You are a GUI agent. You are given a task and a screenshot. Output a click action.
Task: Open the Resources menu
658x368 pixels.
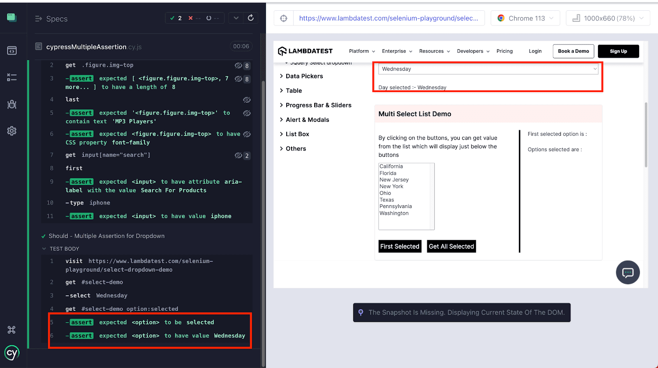434,51
